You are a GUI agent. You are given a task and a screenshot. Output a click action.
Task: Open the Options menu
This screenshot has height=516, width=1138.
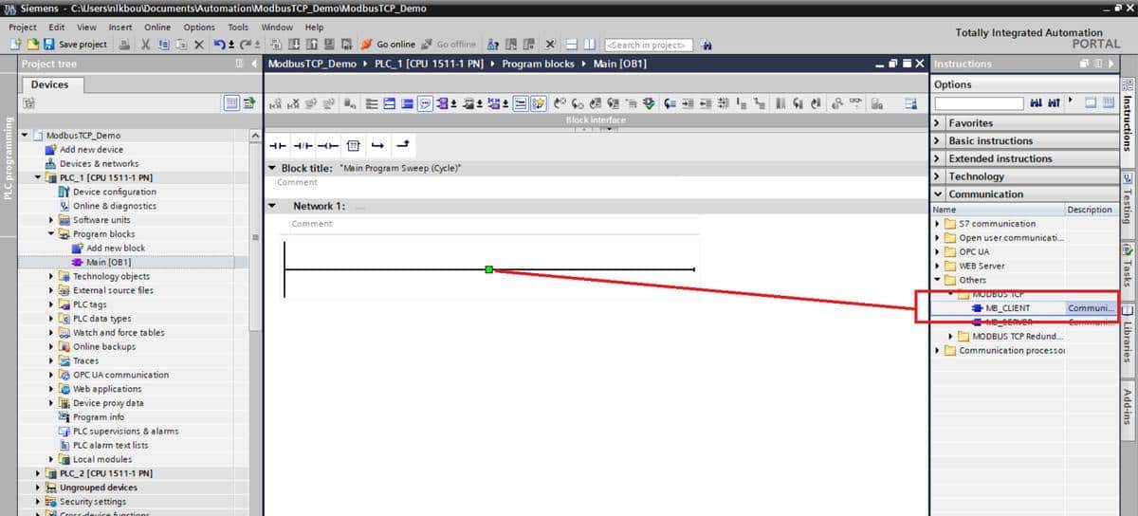coord(199,28)
